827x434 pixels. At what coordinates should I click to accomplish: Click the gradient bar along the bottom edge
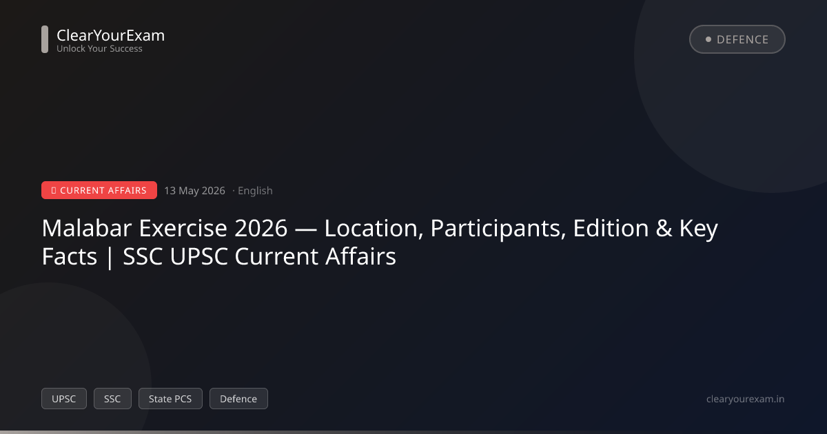pos(413,432)
